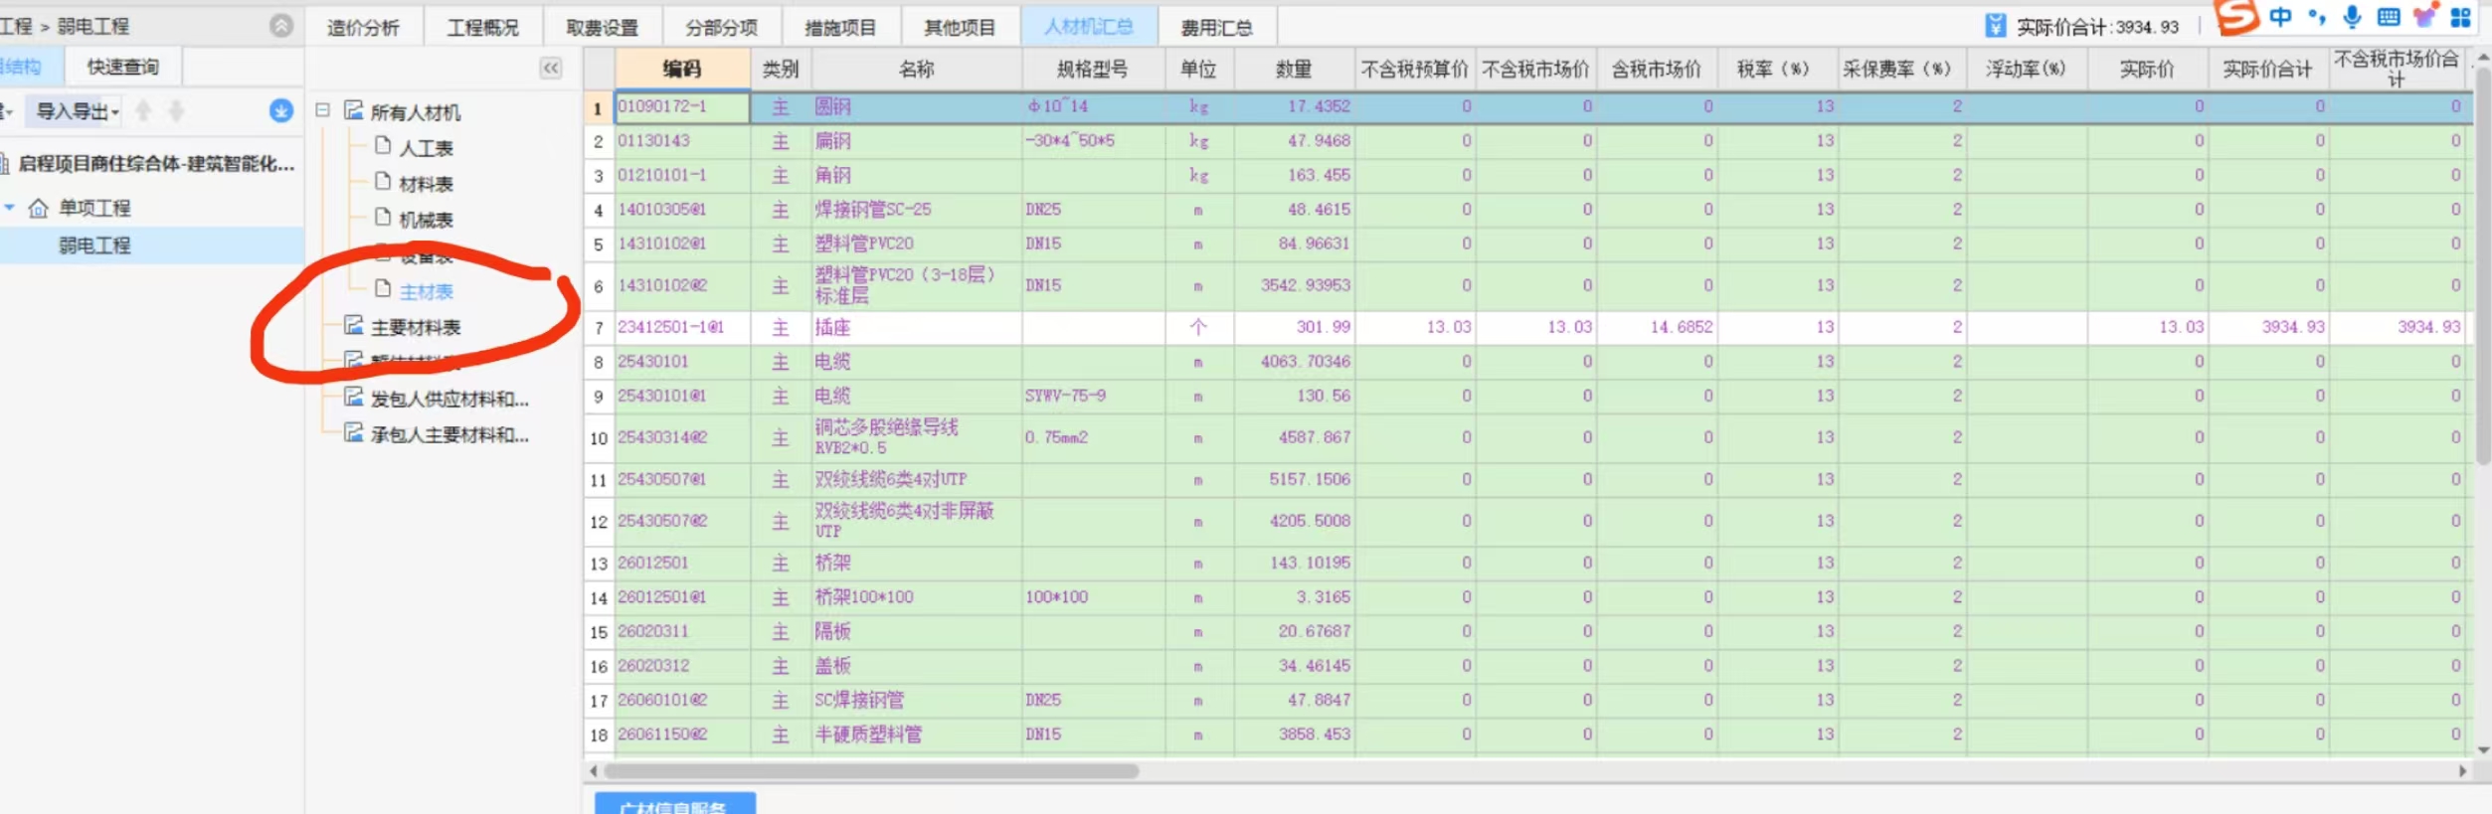Select row 7 插座 name cell

(x=916, y=327)
